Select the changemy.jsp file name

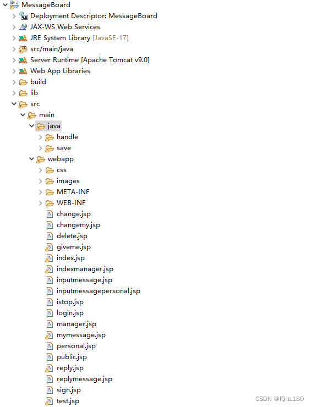(78, 225)
